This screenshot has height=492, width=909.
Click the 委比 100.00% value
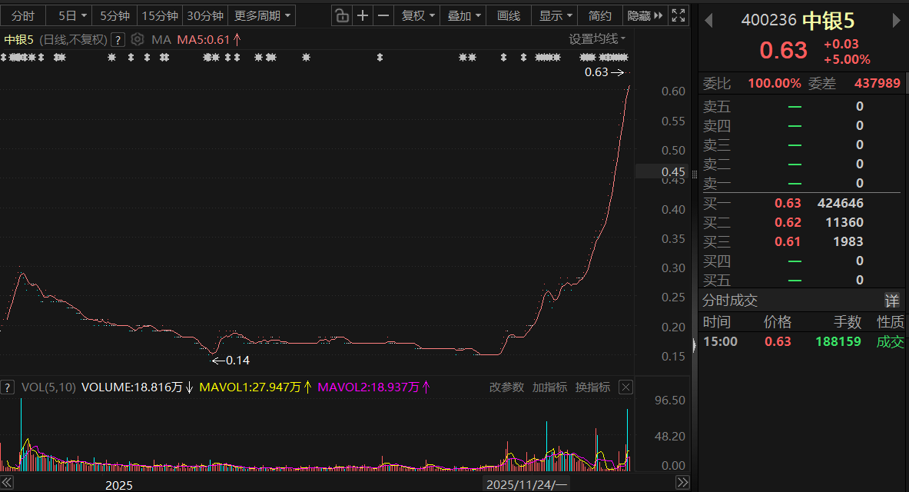(x=774, y=83)
